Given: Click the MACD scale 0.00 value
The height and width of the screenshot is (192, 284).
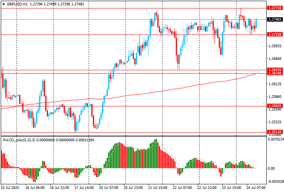Looking at the screenshot, I should point(271,169).
